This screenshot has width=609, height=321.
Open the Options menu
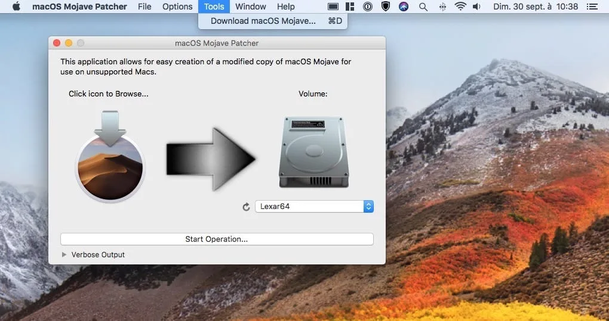[177, 7]
